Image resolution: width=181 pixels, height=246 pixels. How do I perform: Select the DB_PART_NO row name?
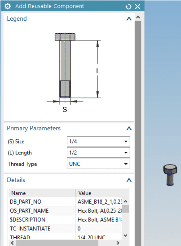[26, 202]
